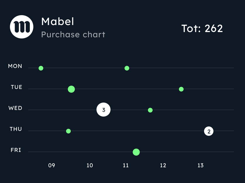Click the Mabel logo avatar icon
The image size is (245, 183).
(22, 27)
